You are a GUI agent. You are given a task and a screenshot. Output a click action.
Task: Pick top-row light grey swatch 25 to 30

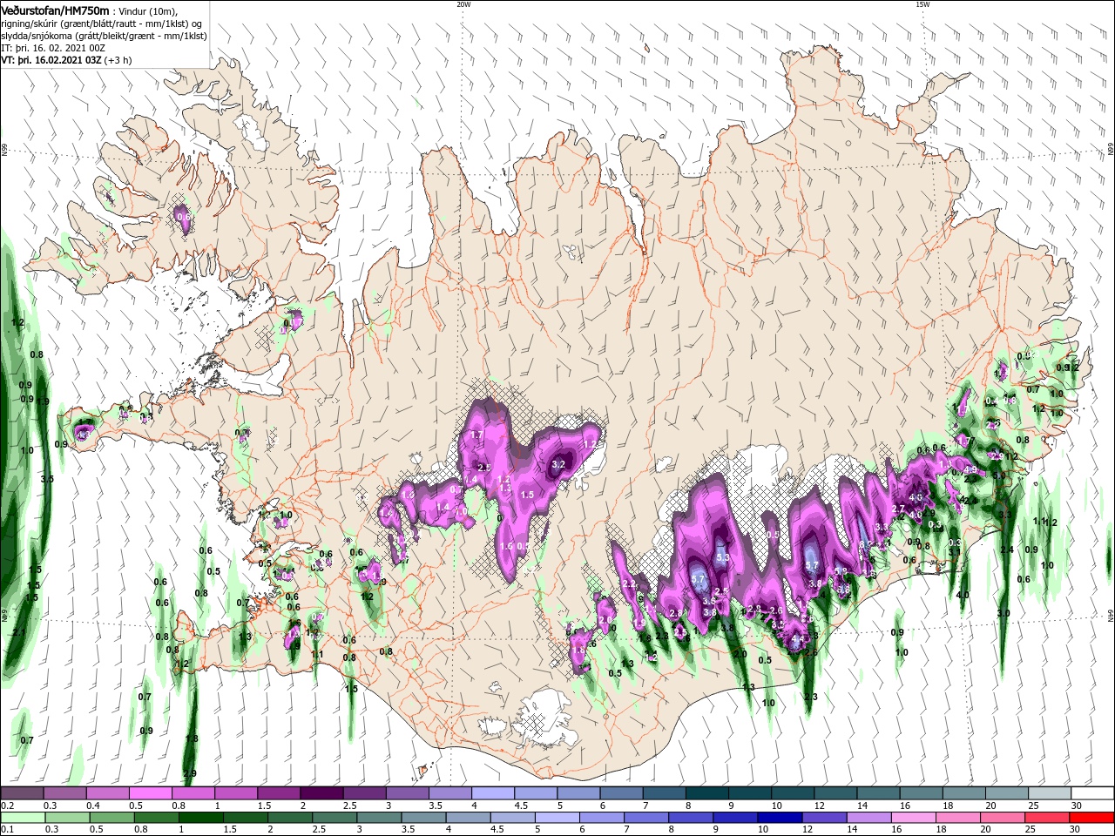pyautogui.click(x=1050, y=793)
